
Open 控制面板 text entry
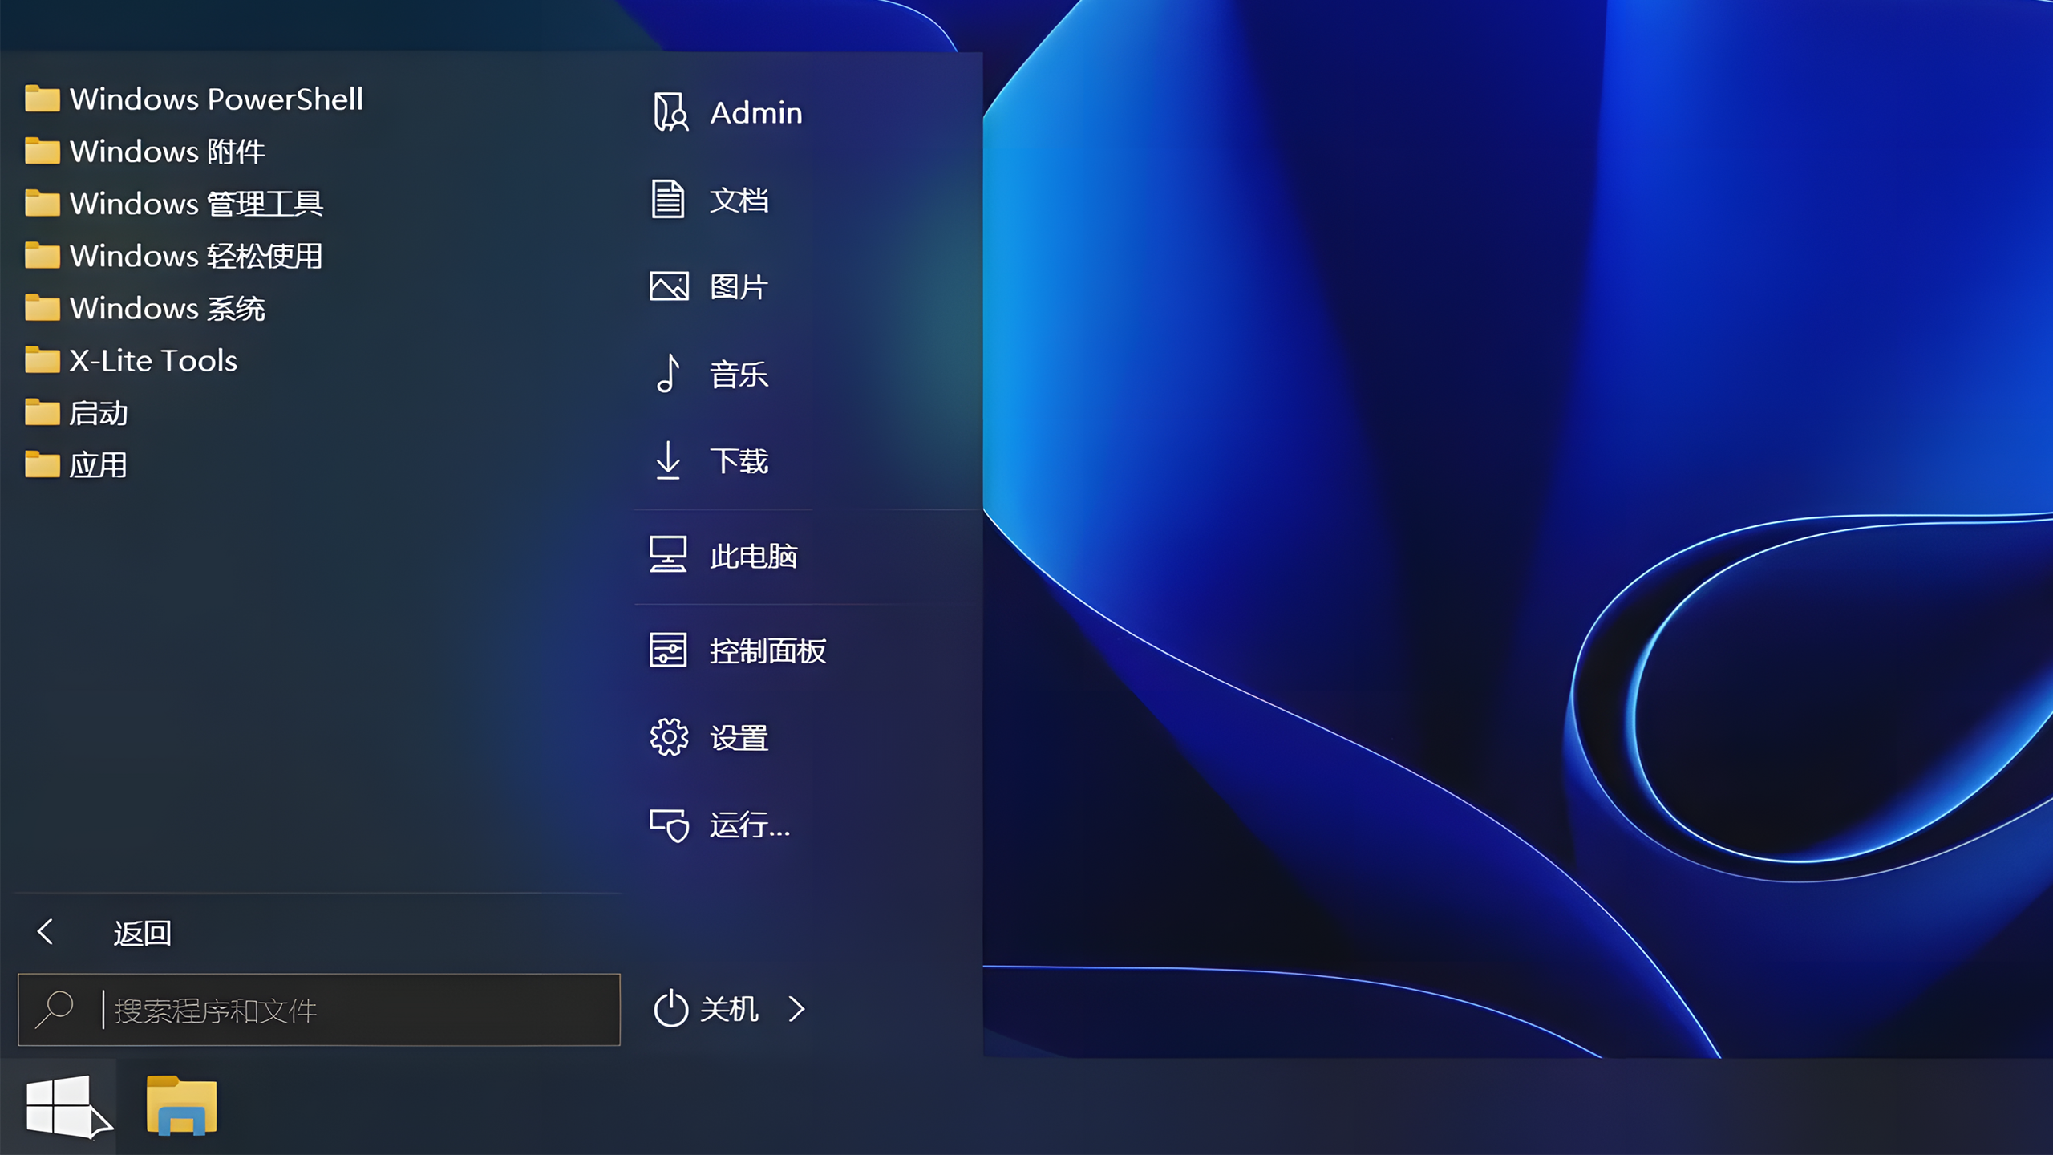(x=767, y=650)
